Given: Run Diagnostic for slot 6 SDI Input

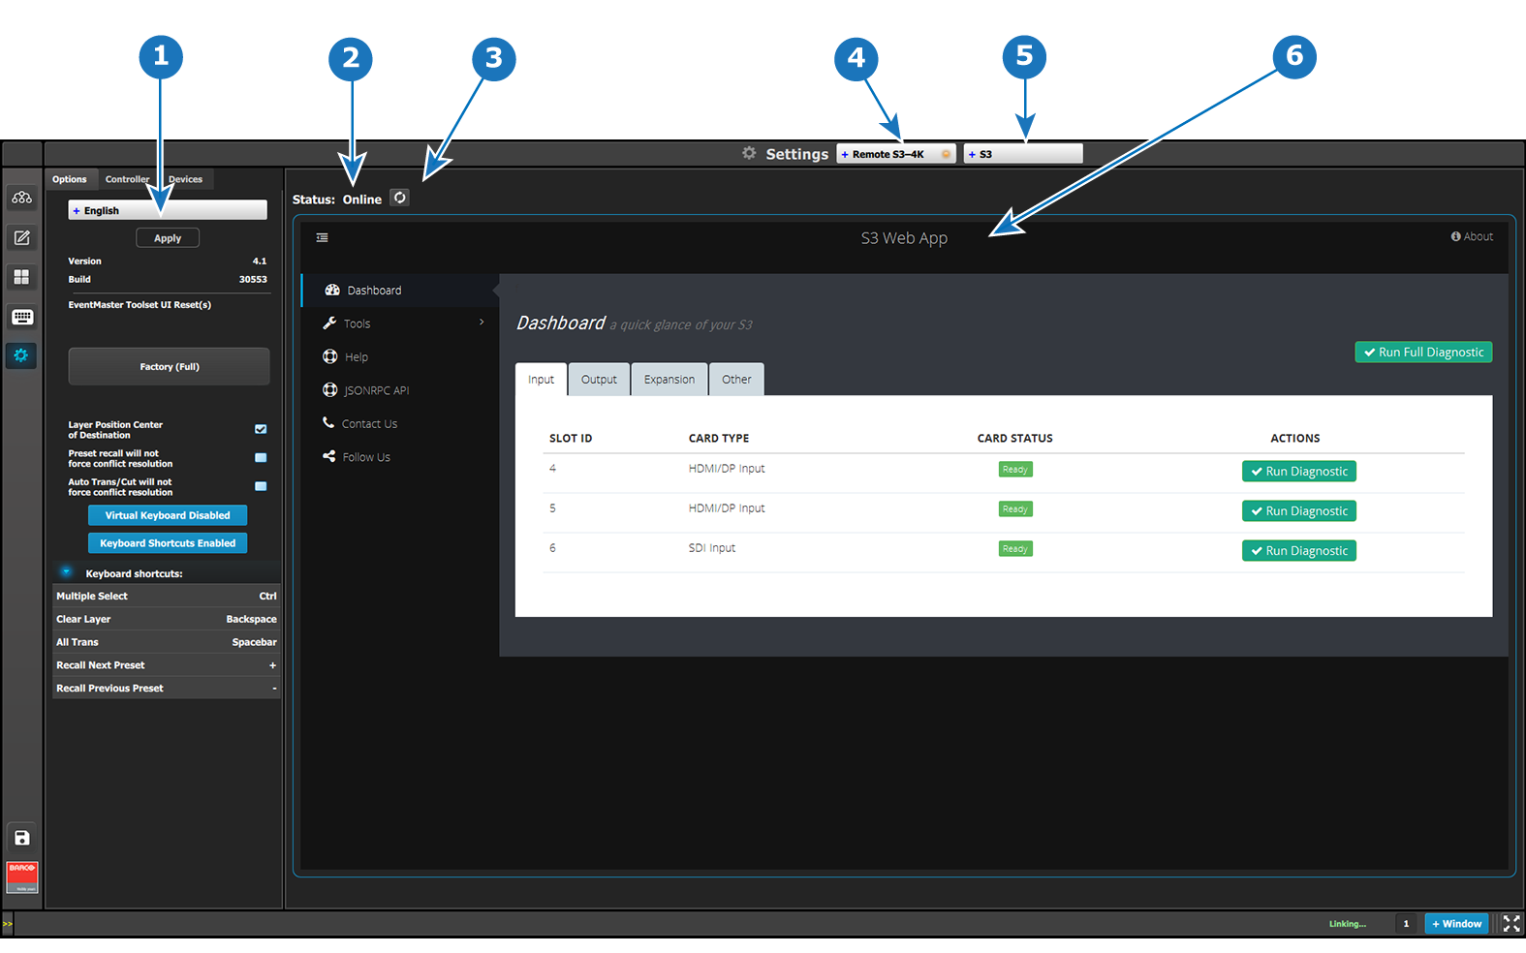Looking at the screenshot, I should coord(1299,551).
